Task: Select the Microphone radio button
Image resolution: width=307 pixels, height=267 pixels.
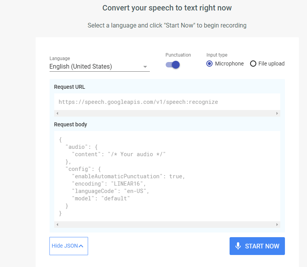Action: pos(209,64)
